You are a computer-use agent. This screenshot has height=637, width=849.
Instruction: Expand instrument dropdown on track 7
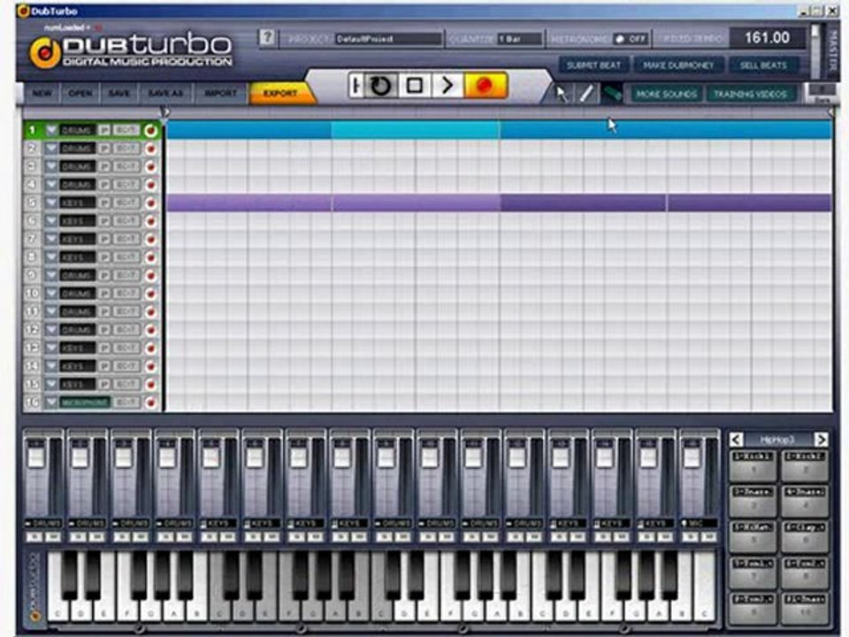[x=51, y=239]
